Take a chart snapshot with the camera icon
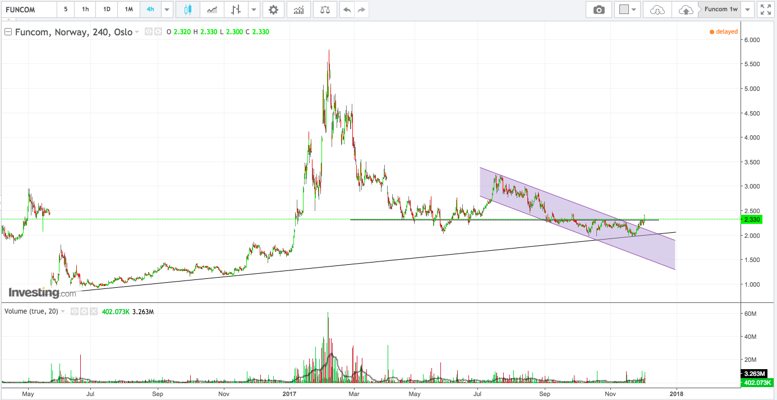777x400 pixels. point(599,10)
